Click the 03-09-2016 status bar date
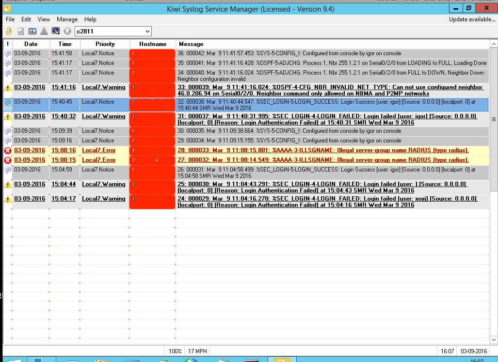The image size is (498, 362). pos(474,351)
